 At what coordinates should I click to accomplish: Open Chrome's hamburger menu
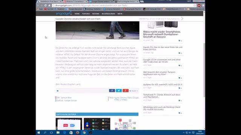point(203,5)
